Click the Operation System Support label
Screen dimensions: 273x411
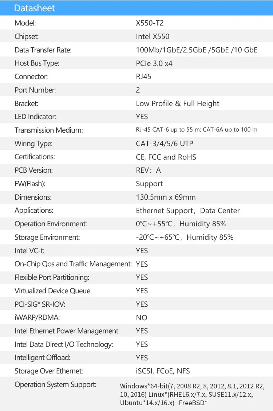click(x=55, y=384)
